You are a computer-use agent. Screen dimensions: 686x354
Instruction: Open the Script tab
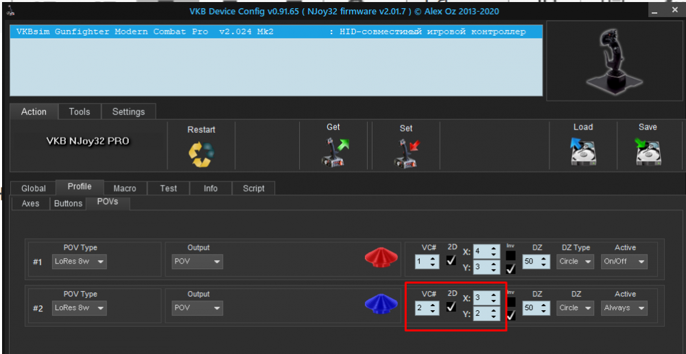(254, 188)
